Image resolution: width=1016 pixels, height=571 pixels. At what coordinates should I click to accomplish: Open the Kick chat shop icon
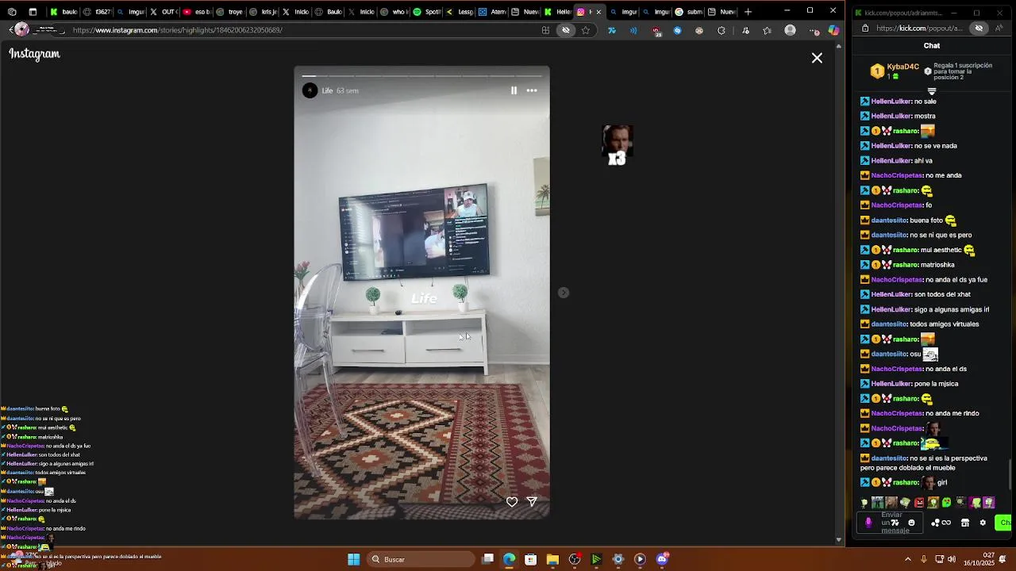click(x=965, y=523)
